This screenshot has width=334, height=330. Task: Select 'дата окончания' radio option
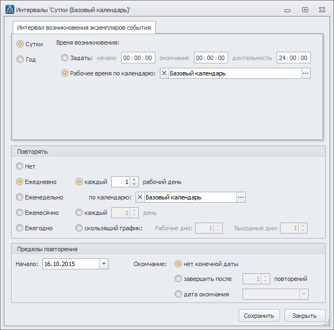point(178,294)
